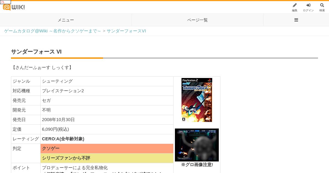The width and height of the screenshot is (329, 173).
Task: Open the メニュー tab
Action: coord(66,20)
